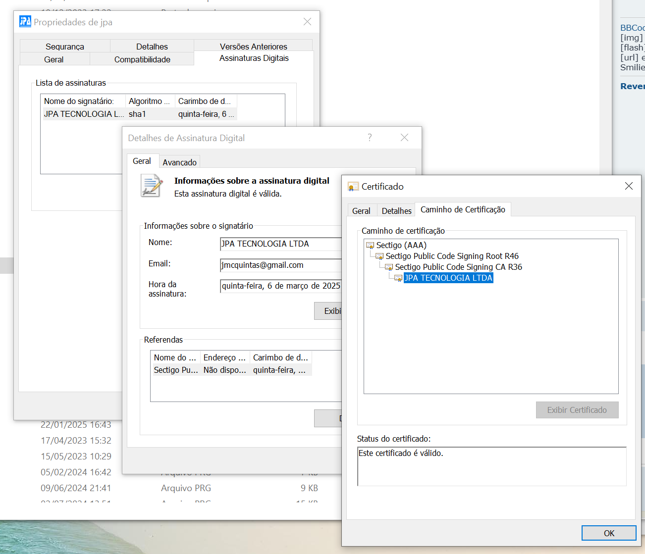This screenshot has width=645, height=554.
Task: Select the Caminho de Certificação tab
Action: coord(463,209)
